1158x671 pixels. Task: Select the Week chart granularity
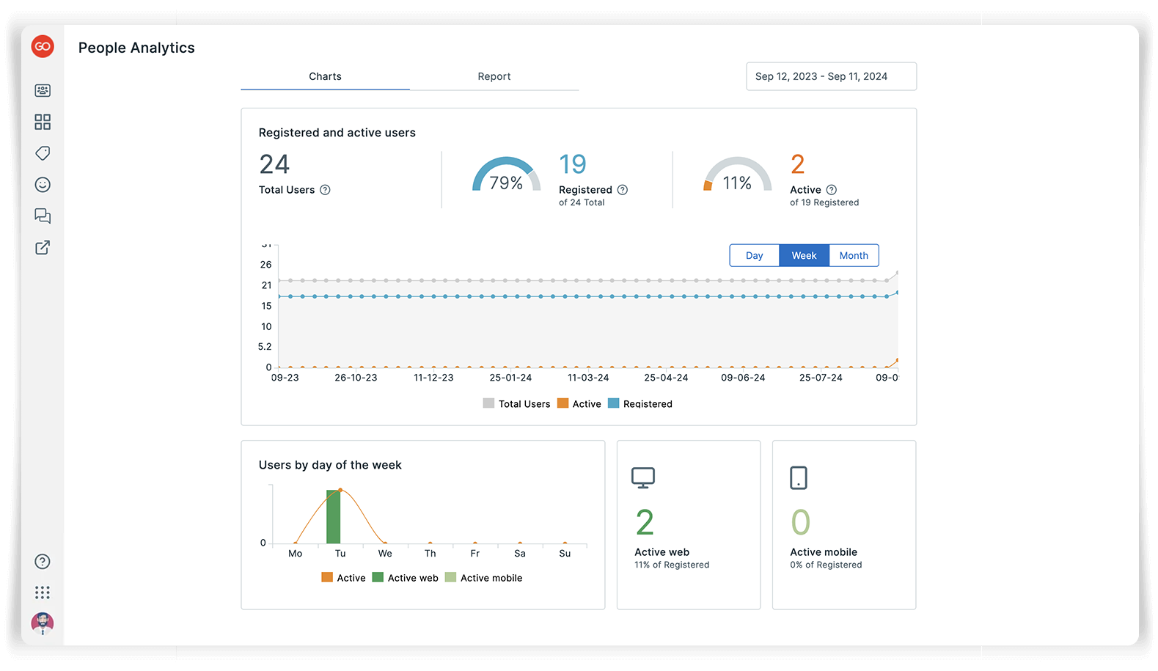point(804,255)
